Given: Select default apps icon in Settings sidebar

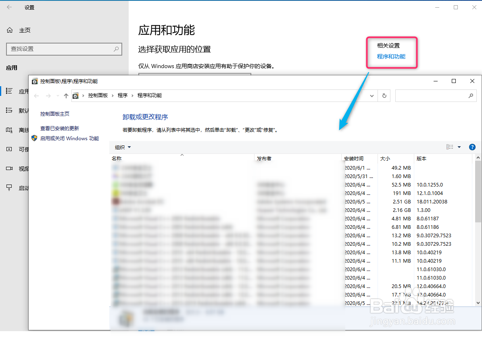Looking at the screenshot, I should point(9,110).
